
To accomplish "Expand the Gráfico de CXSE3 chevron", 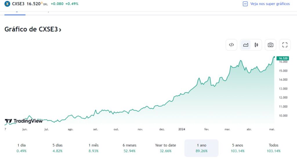I will tap(60, 29).
